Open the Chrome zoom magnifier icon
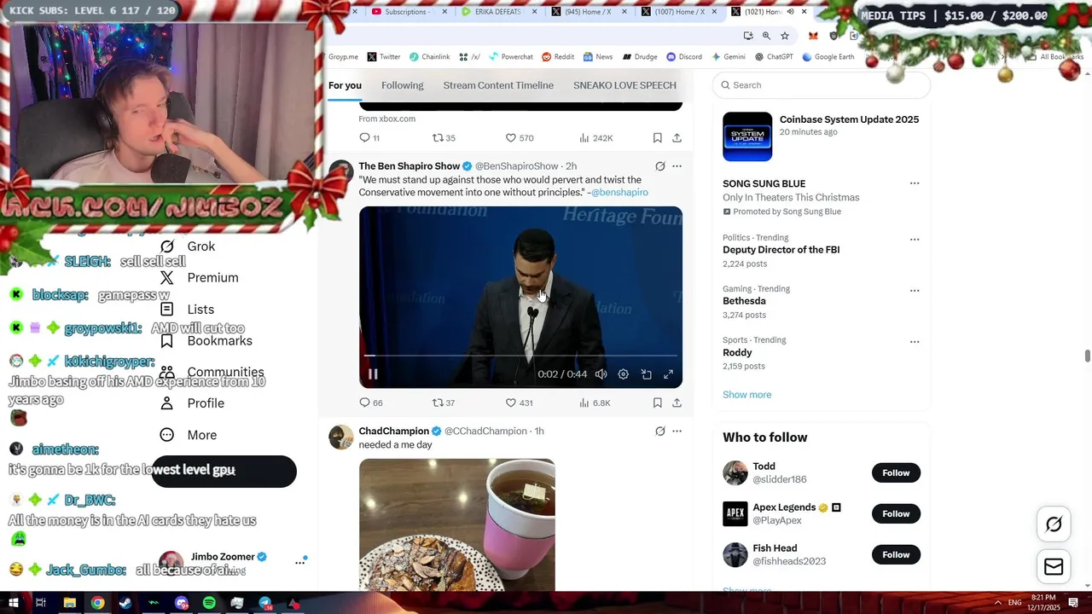This screenshot has width=1092, height=614. tap(766, 36)
